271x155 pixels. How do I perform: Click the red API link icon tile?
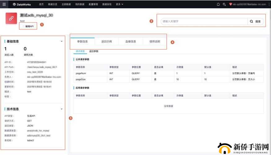(11, 18)
